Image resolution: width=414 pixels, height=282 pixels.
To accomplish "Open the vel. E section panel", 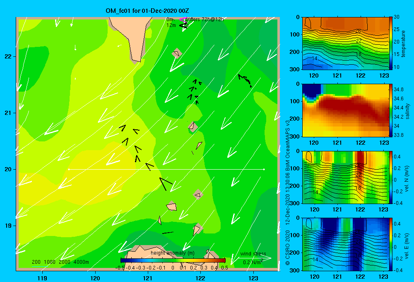I will 346,244.
